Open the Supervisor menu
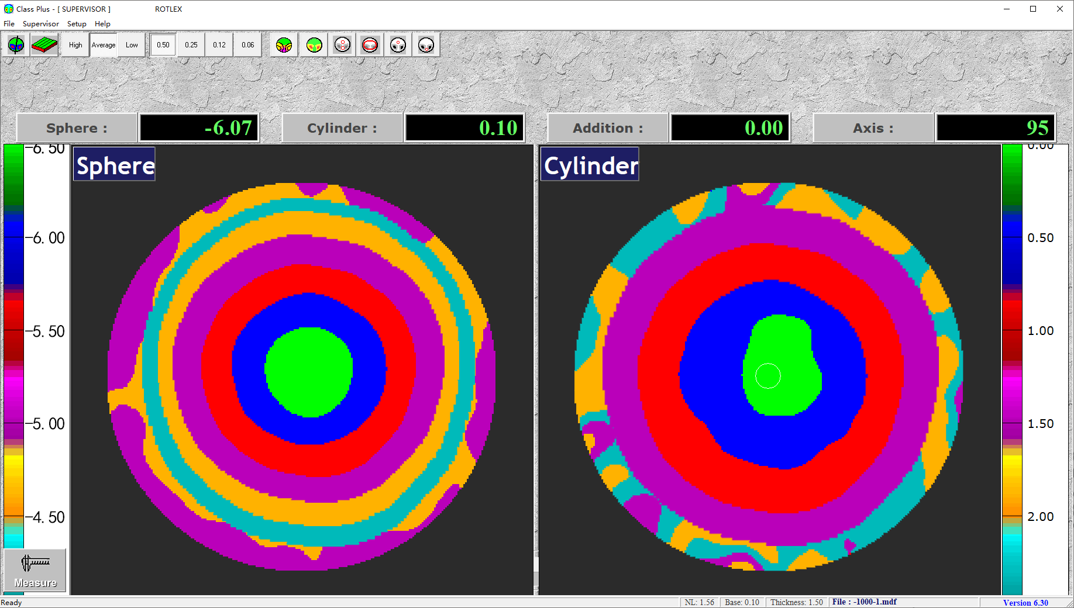 (x=41, y=24)
